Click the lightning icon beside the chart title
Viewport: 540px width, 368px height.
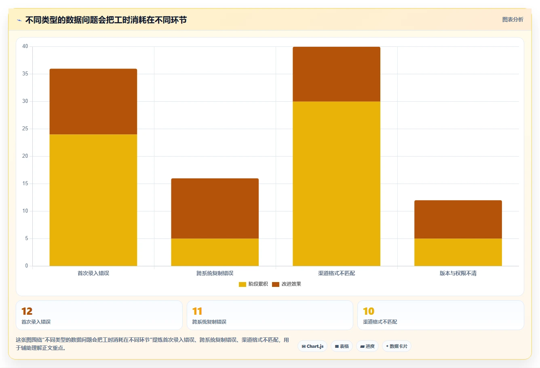(x=19, y=20)
